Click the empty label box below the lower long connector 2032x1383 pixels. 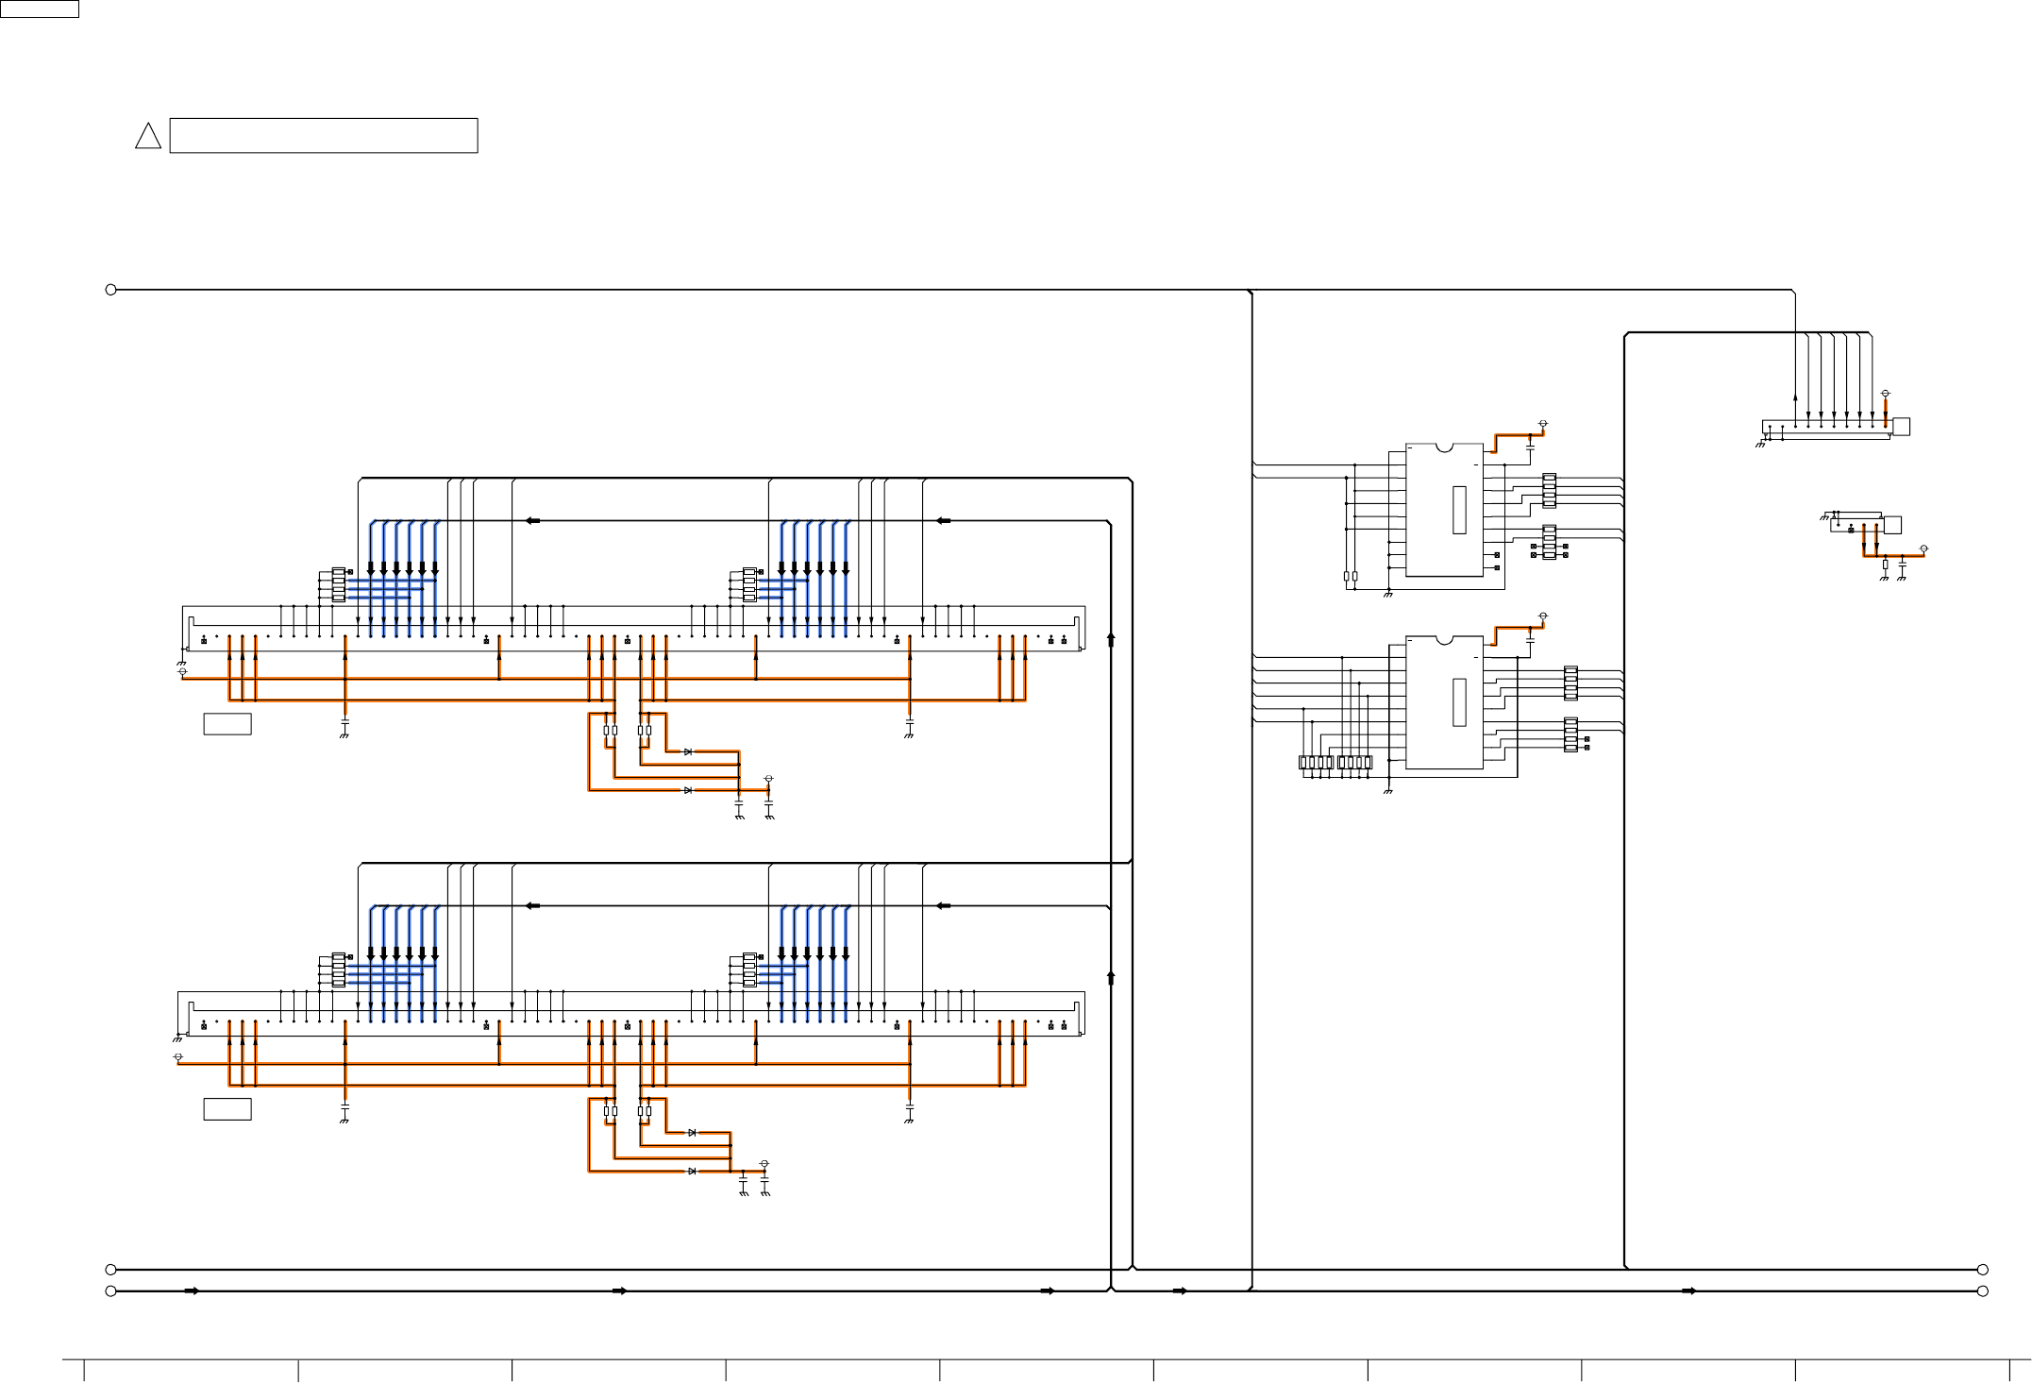coord(227,1109)
